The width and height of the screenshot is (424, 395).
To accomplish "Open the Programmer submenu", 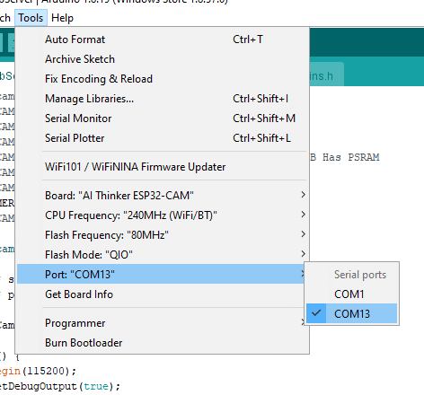I will (162, 323).
